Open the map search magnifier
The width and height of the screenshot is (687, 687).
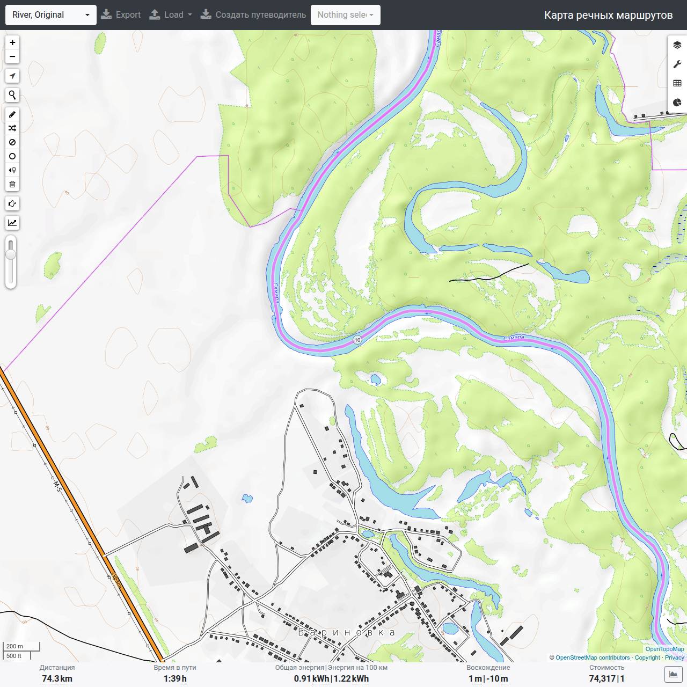(x=12, y=95)
